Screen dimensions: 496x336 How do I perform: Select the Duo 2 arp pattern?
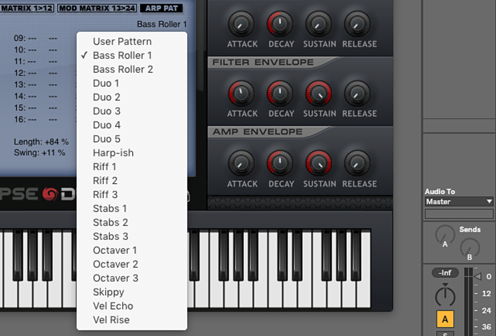coord(132,97)
